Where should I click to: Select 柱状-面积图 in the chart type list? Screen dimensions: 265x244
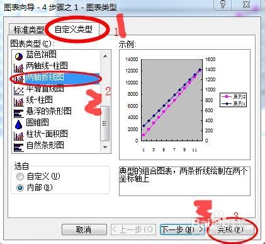pyautogui.click(x=47, y=134)
